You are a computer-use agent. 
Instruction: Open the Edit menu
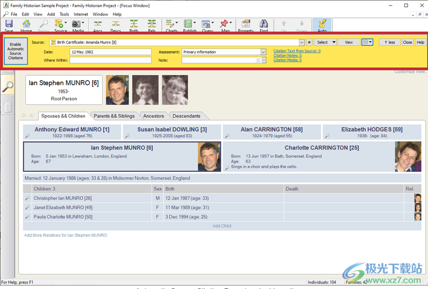coord(25,14)
